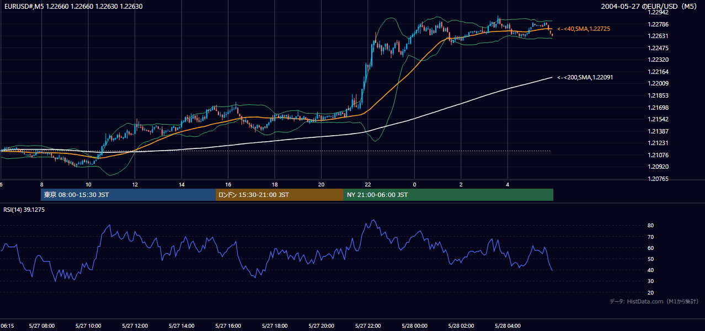
Task: Click the 1.21853 price axis label
Action: [x=659, y=95]
